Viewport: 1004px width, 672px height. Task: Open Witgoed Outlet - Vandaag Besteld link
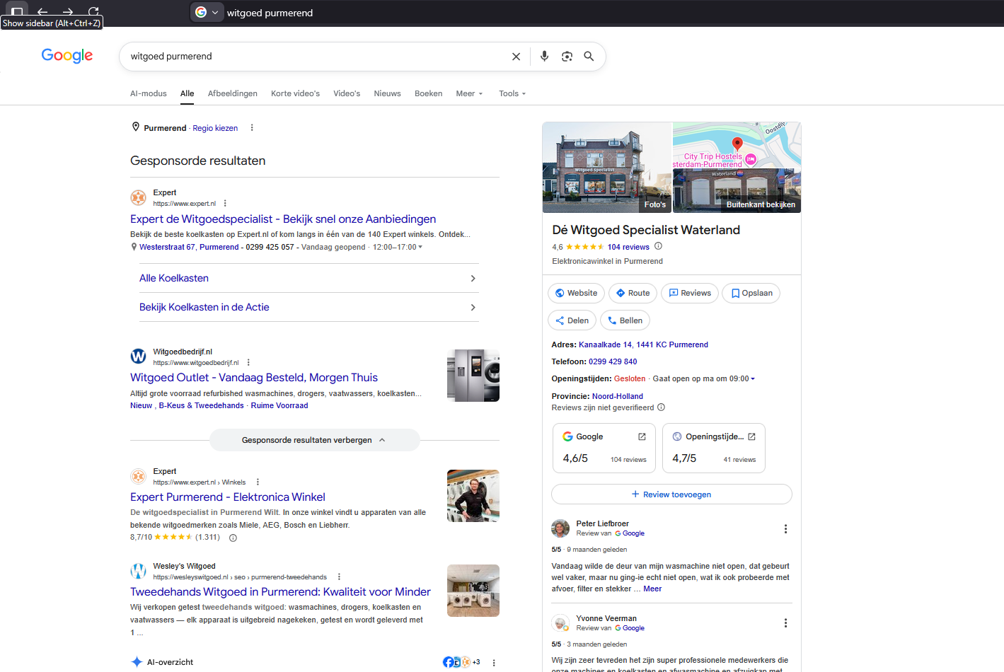pyautogui.click(x=254, y=378)
